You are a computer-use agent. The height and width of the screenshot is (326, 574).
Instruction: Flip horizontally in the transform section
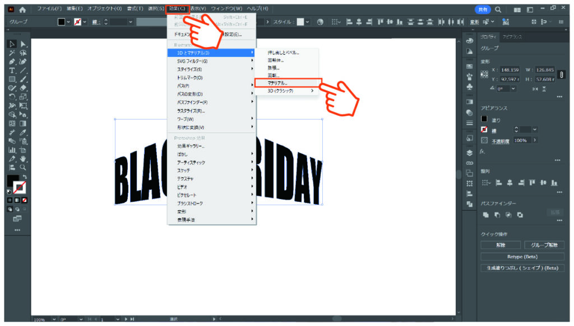coord(535,89)
